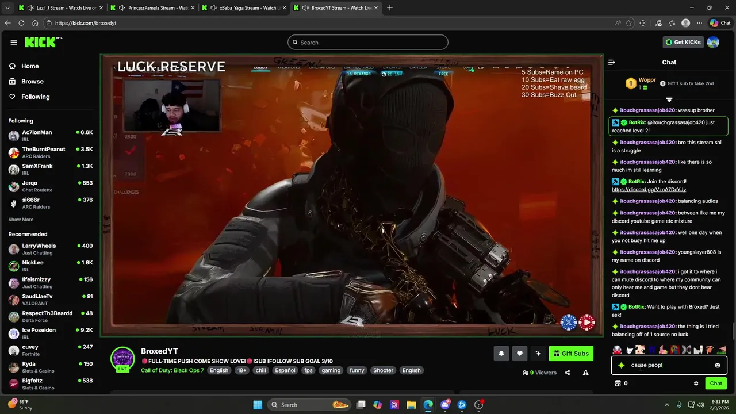Go back in browser history

[7, 23]
